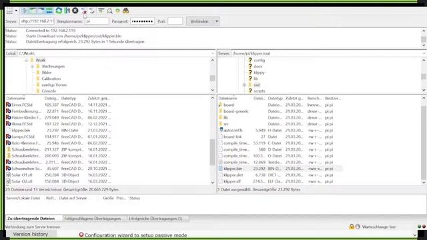427x240 pixels.
Task: Open quickconnect history arrow next to Verbinden
Action: click(217, 21)
